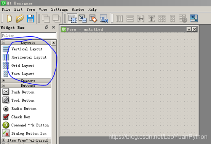Collapse the Buttons category
Image resolution: width=211 pixels, height=144 pixels.
[4, 85]
